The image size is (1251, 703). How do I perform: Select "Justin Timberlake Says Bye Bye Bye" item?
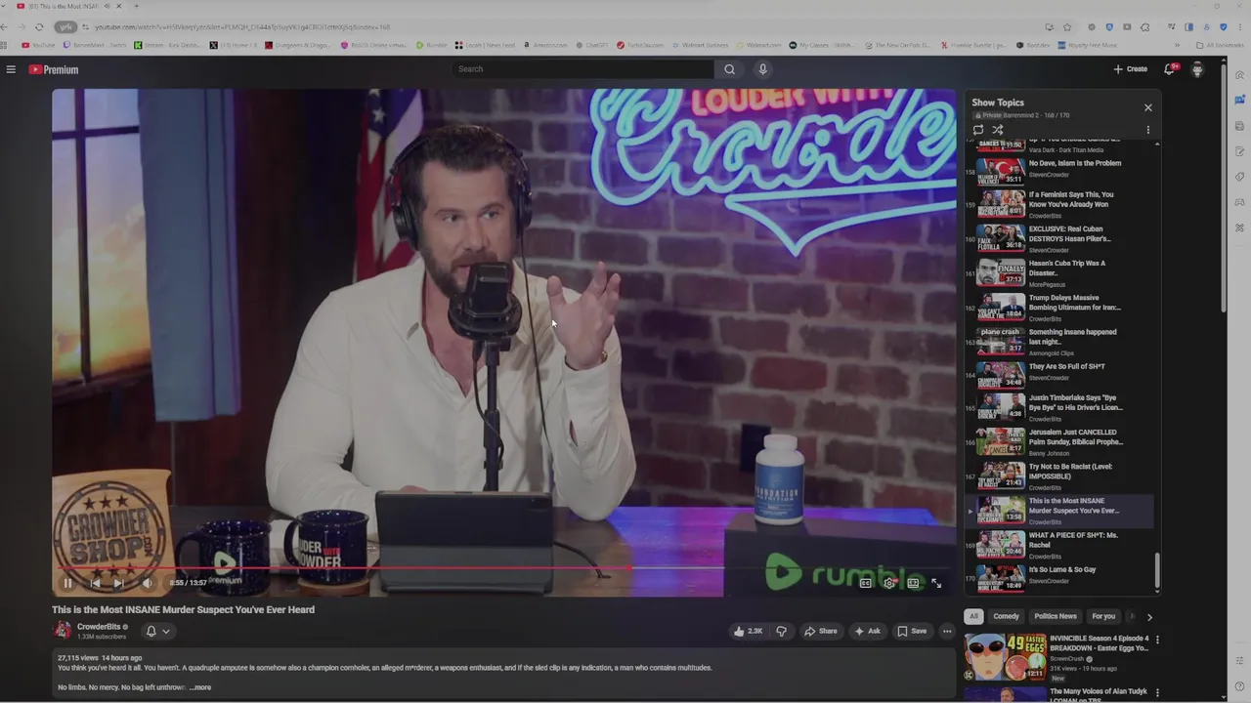pos(1059,407)
